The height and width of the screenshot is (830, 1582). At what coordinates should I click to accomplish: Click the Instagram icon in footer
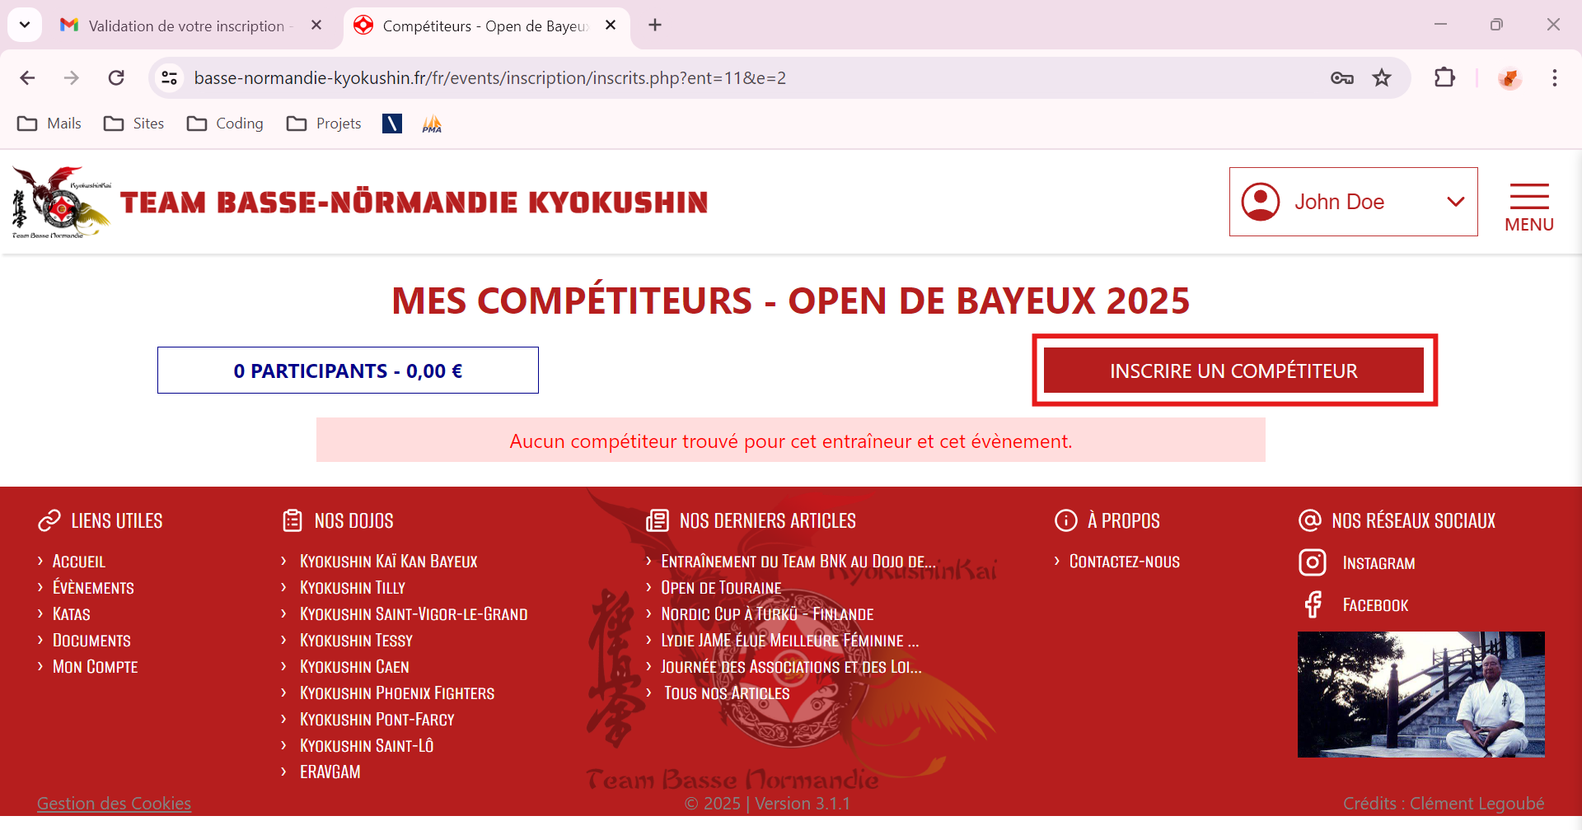[1312, 562]
